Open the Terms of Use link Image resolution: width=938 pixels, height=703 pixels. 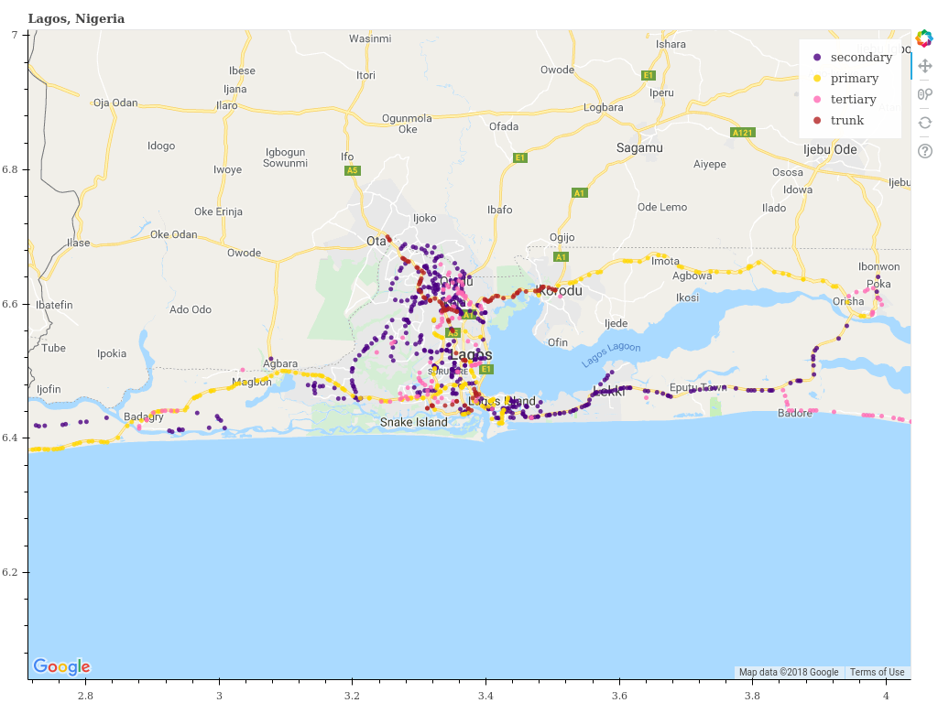[877, 672]
